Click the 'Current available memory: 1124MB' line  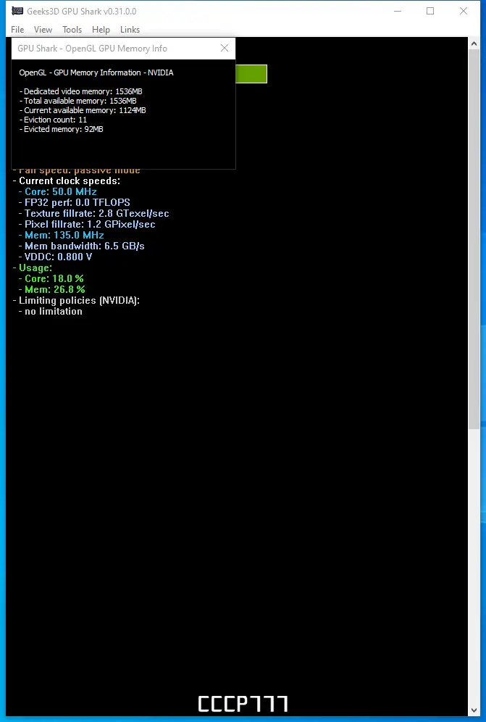coord(83,110)
